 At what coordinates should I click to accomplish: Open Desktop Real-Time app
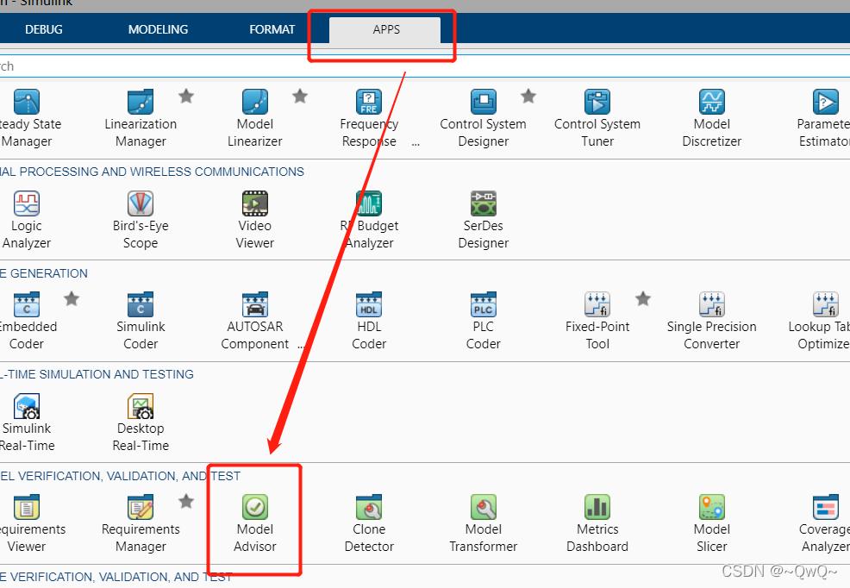(x=141, y=422)
